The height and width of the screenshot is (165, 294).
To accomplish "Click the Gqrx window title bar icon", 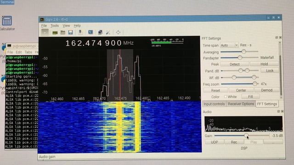I will point(42,19).
